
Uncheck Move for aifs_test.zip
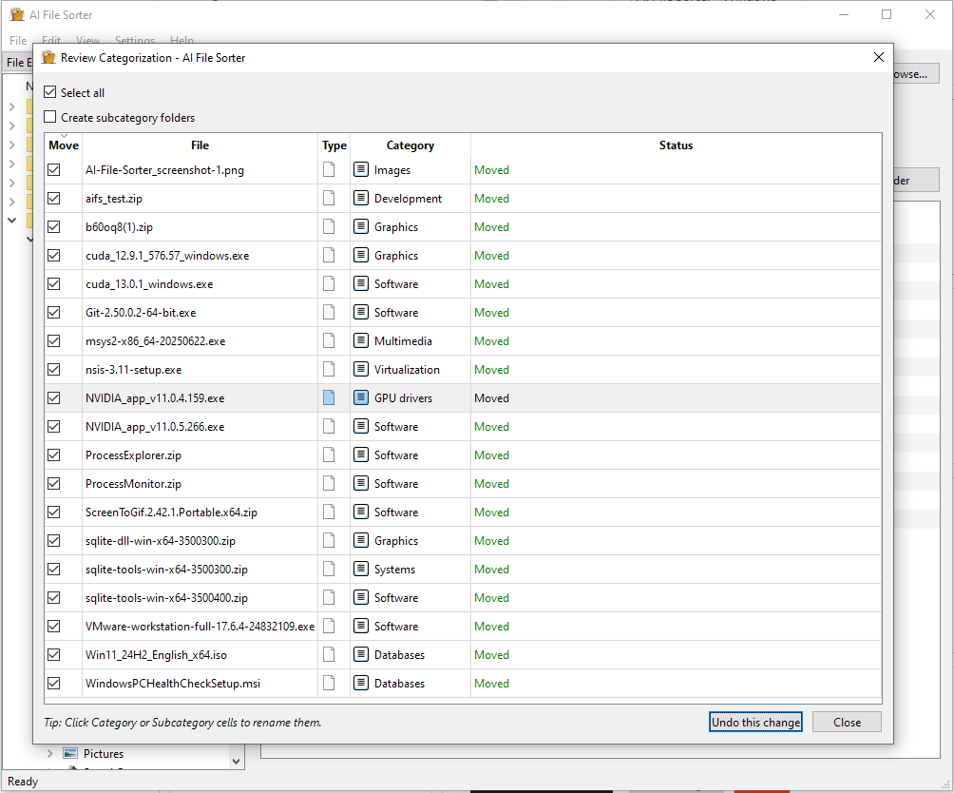[x=54, y=199]
